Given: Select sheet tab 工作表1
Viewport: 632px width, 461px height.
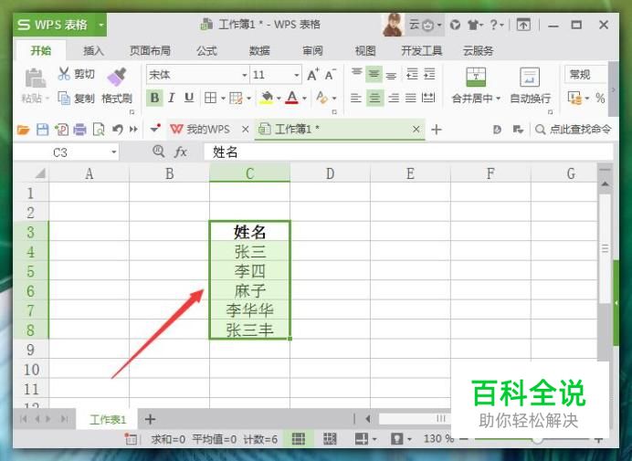Looking at the screenshot, I should (108, 420).
